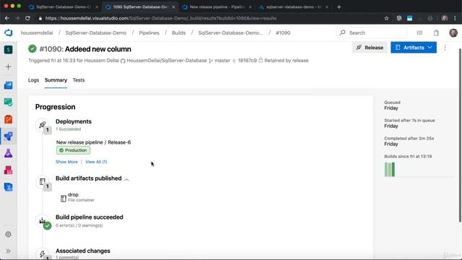
Task: Collapse Build artifacts published section
Action: click(127, 179)
